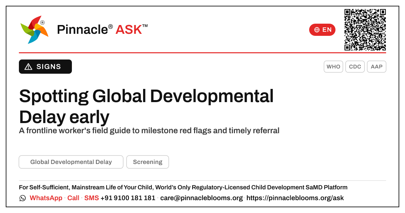Open https://pinnacleblooms.org/ask link

pyautogui.click(x=295, y=198)
